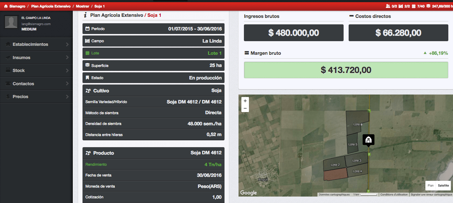Click the EL CAMPO LA LINDA name
The width and height of the screenshot is (453, 203).
[36, 18]
